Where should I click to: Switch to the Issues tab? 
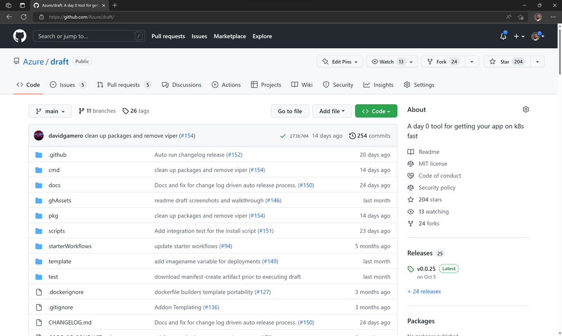tap(68, 85)
